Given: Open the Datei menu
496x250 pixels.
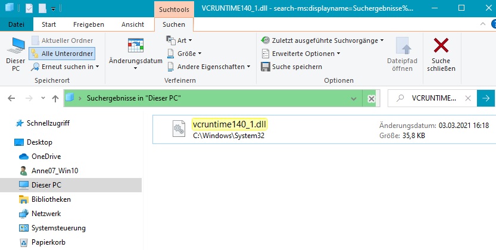Looking at the screenshot, I should (x=16, y=24).
